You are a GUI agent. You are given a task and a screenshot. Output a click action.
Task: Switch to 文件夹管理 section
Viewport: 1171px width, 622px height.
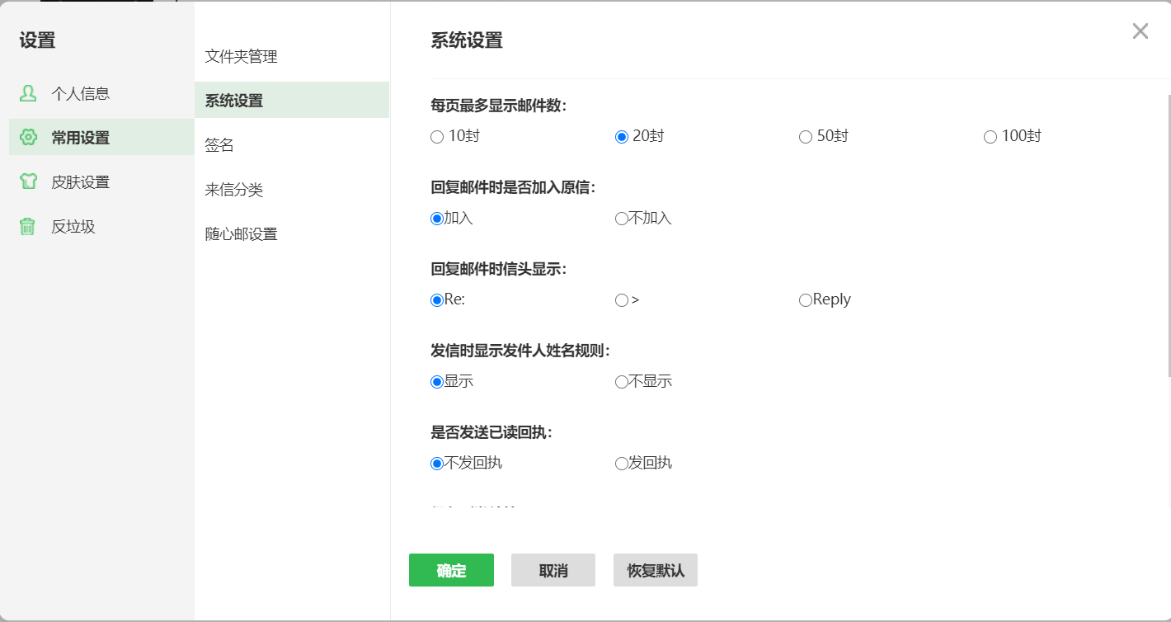point(239,56)
